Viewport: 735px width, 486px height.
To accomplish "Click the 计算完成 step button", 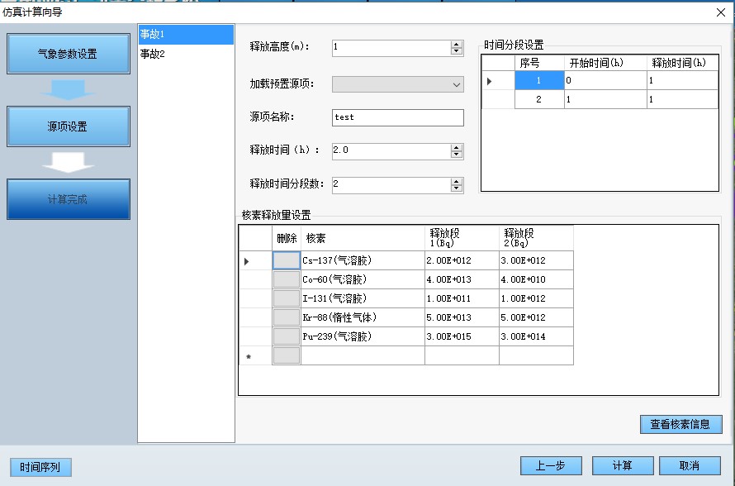I will [x=68, y=199].
